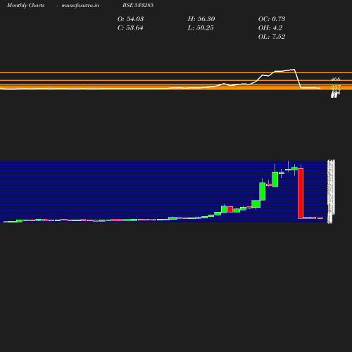352x352 pixels.
Task: Click the 'OC: 0.73' reading
Action: (x=272, y=19)
